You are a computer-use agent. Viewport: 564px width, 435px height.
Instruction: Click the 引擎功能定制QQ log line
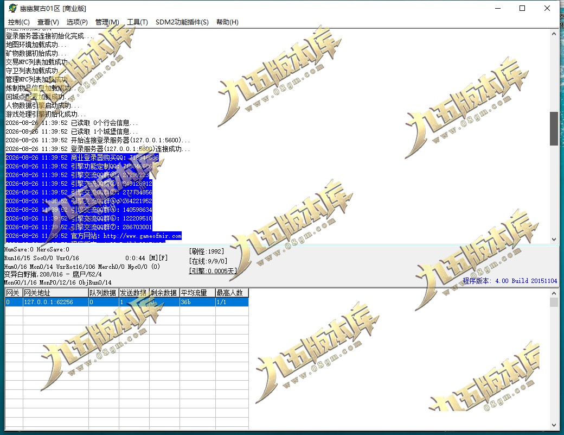[79, 166]
